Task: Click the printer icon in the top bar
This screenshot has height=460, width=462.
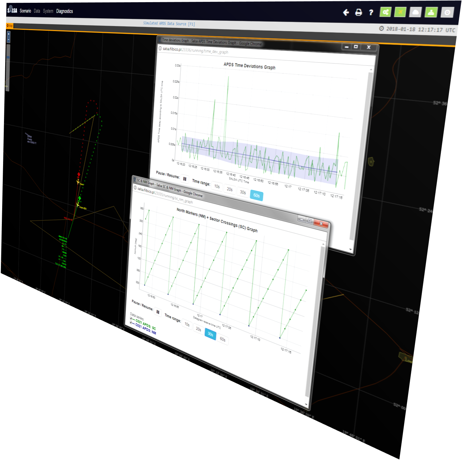Action: (358, 12)
